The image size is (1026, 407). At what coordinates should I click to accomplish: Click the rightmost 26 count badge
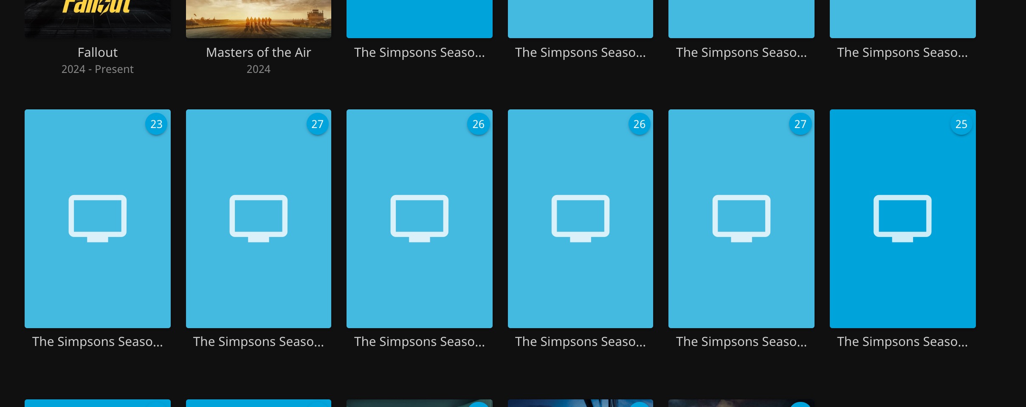coord(639,124)
